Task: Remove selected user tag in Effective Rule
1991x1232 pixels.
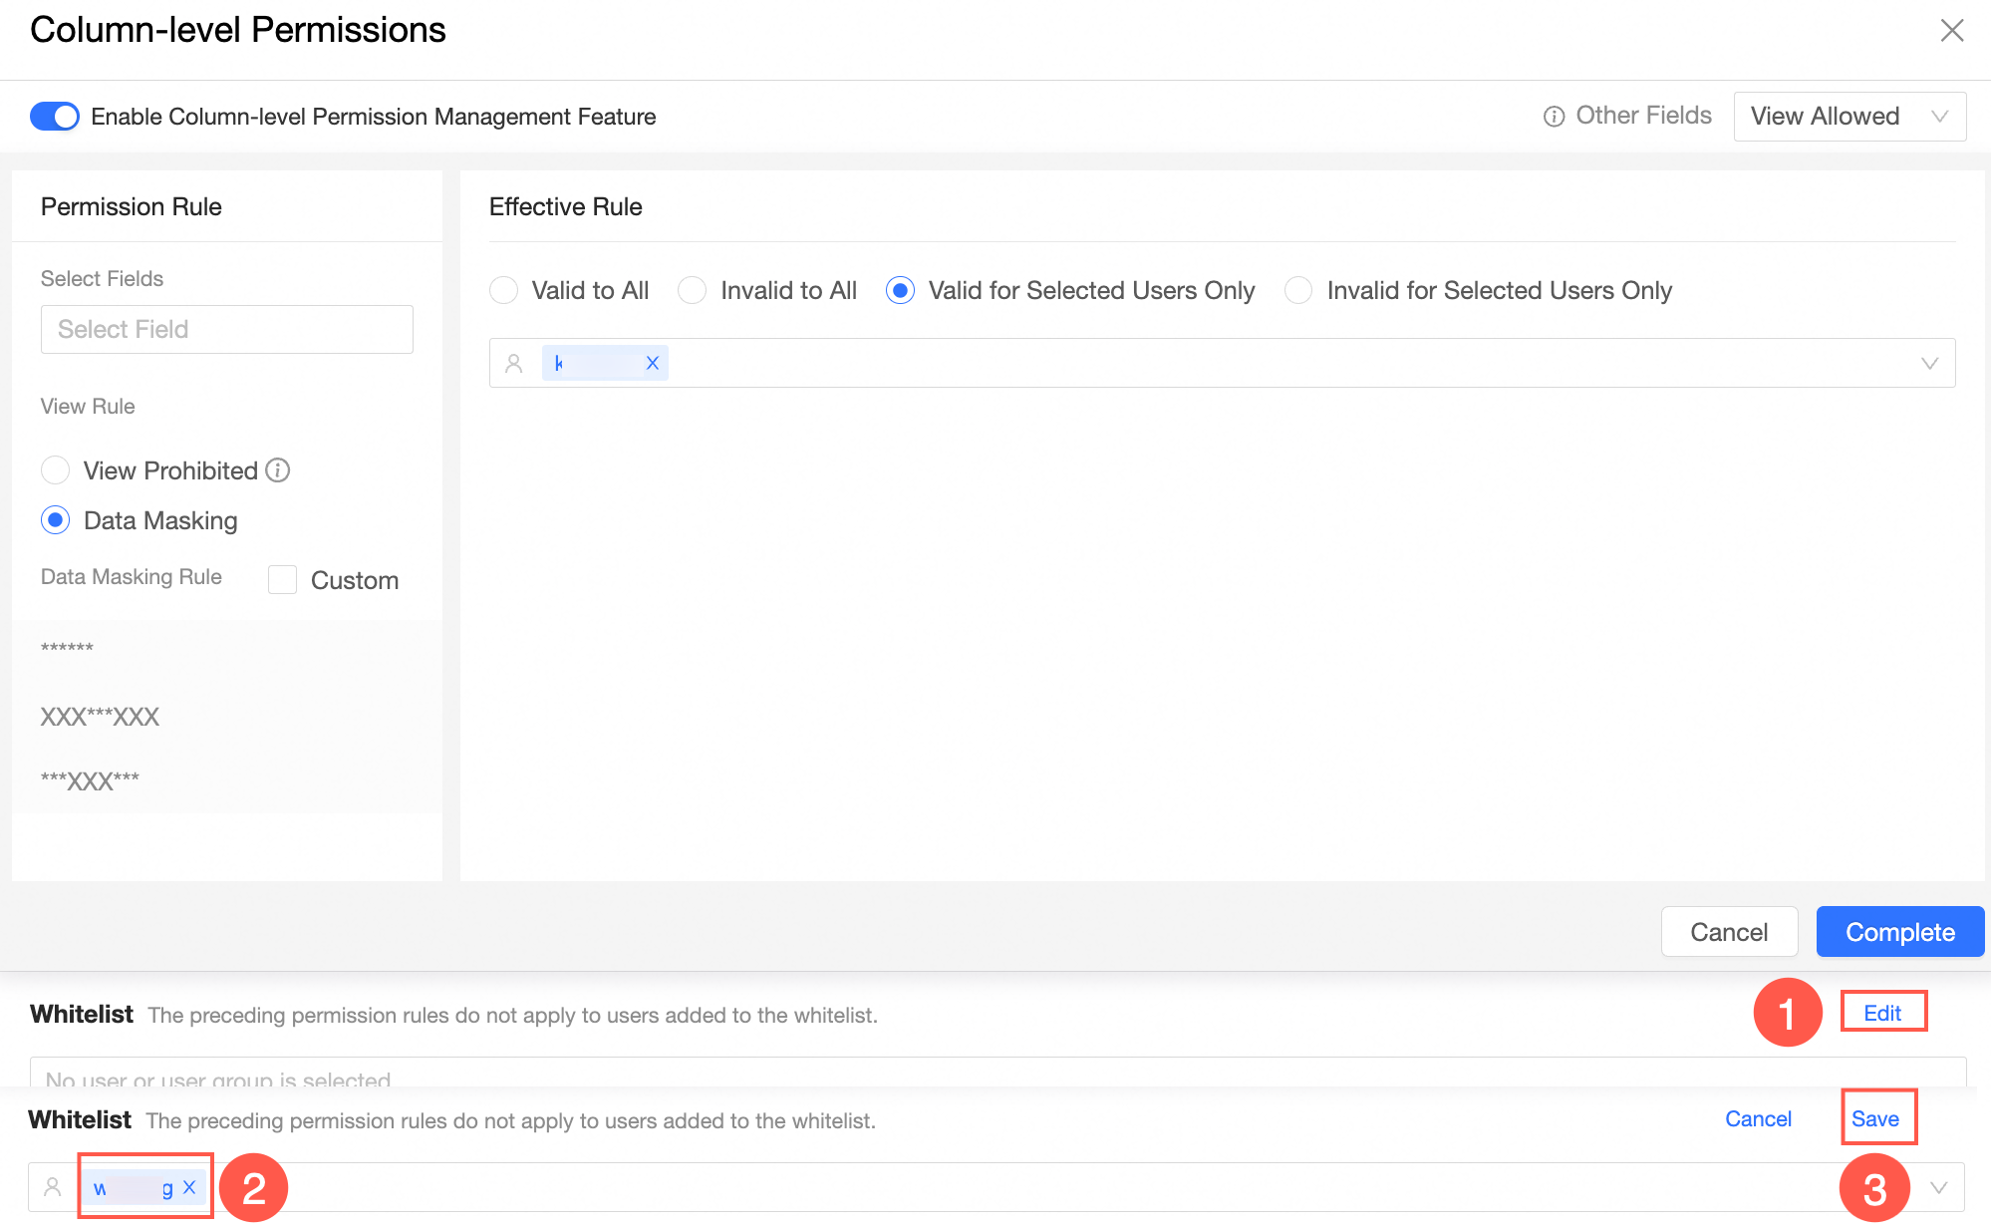Action: [x=653, y=364]
